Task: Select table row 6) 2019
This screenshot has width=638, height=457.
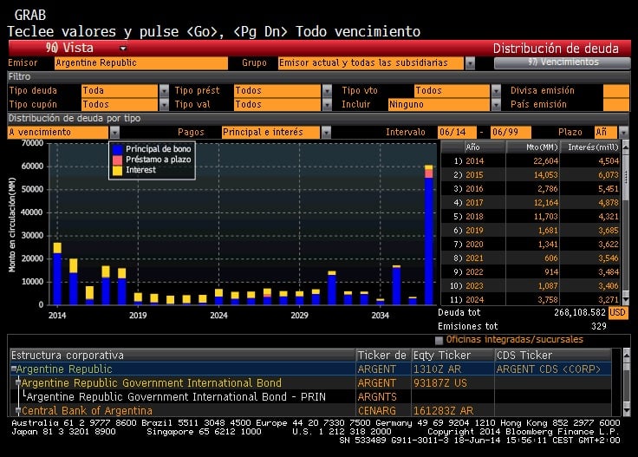Action: (x=531, y=231)
